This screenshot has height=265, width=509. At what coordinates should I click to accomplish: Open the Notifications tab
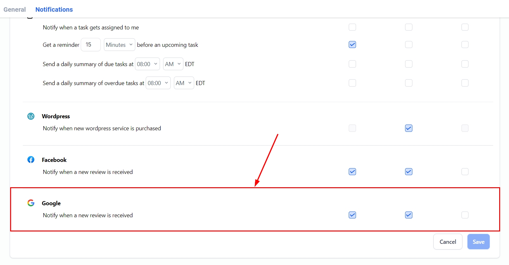pos(54,9)
